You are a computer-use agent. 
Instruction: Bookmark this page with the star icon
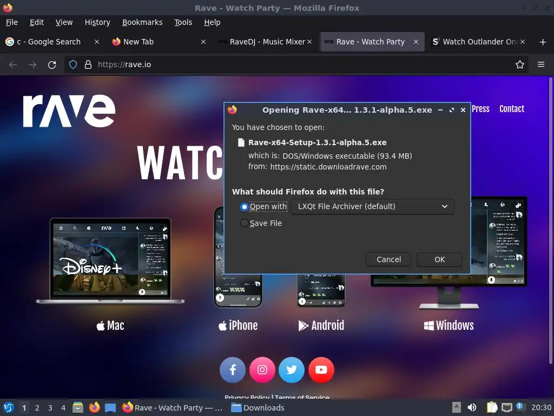point(520,65)
